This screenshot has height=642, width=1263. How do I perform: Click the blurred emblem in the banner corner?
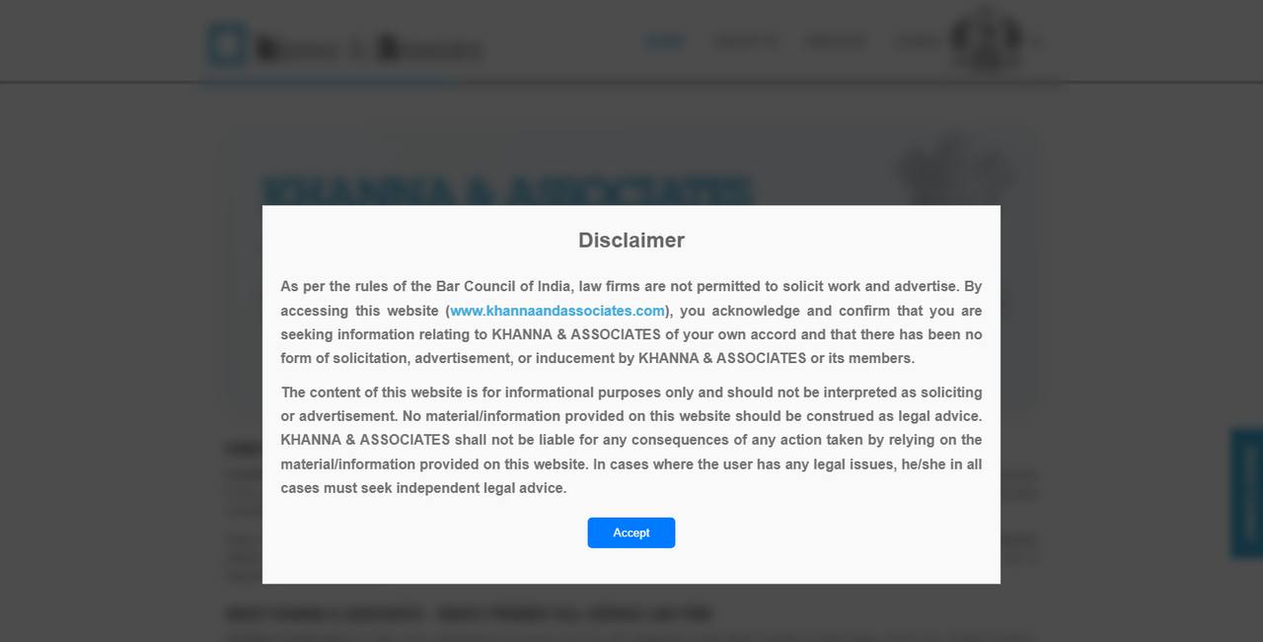point(954,170)
